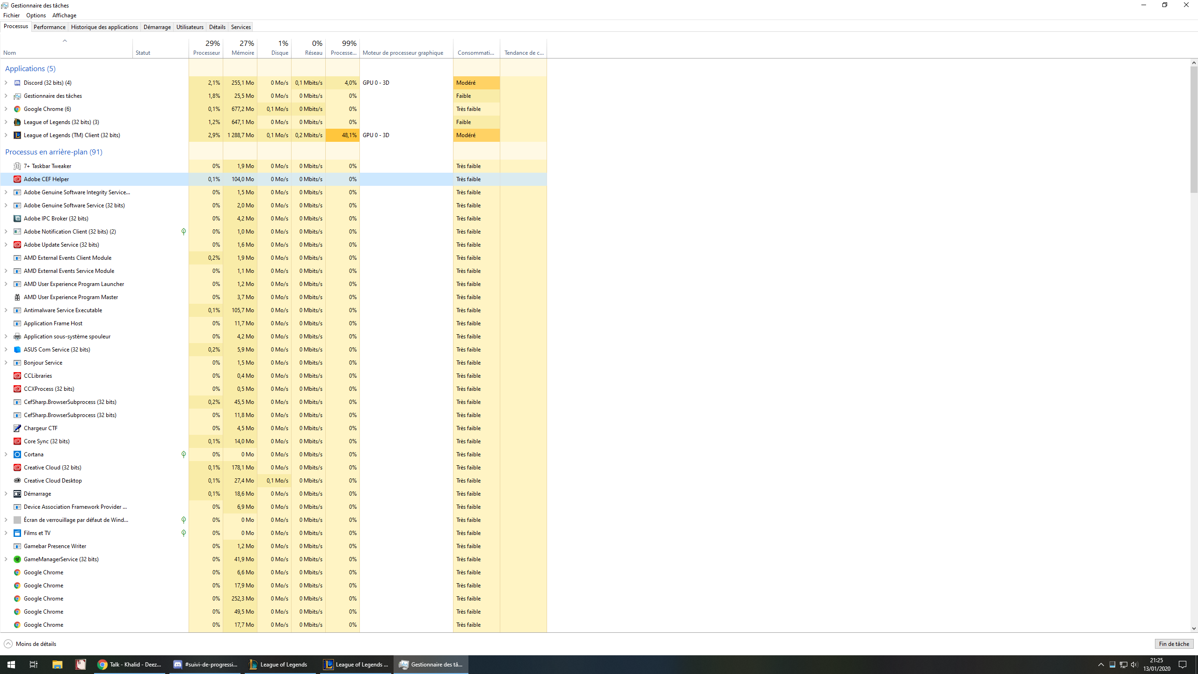Sort processes by the Disque column

274,48
